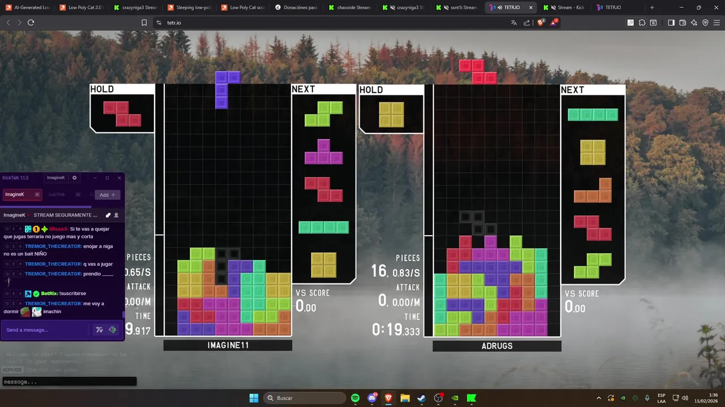Click the Brave VPN shield icon

pos(705,23)
